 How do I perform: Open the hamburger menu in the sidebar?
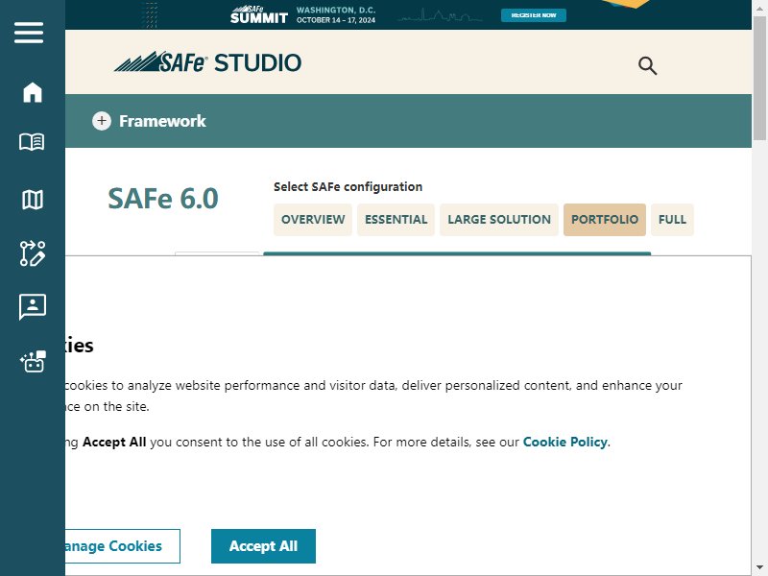click(x=29, y=33)
